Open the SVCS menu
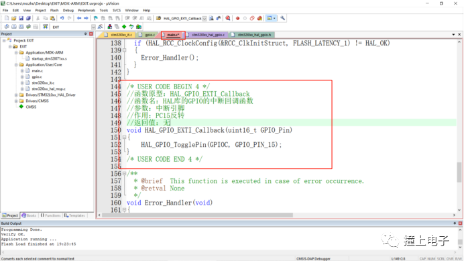464x261 pixels. pyautogui.click(x=117, y=10)
